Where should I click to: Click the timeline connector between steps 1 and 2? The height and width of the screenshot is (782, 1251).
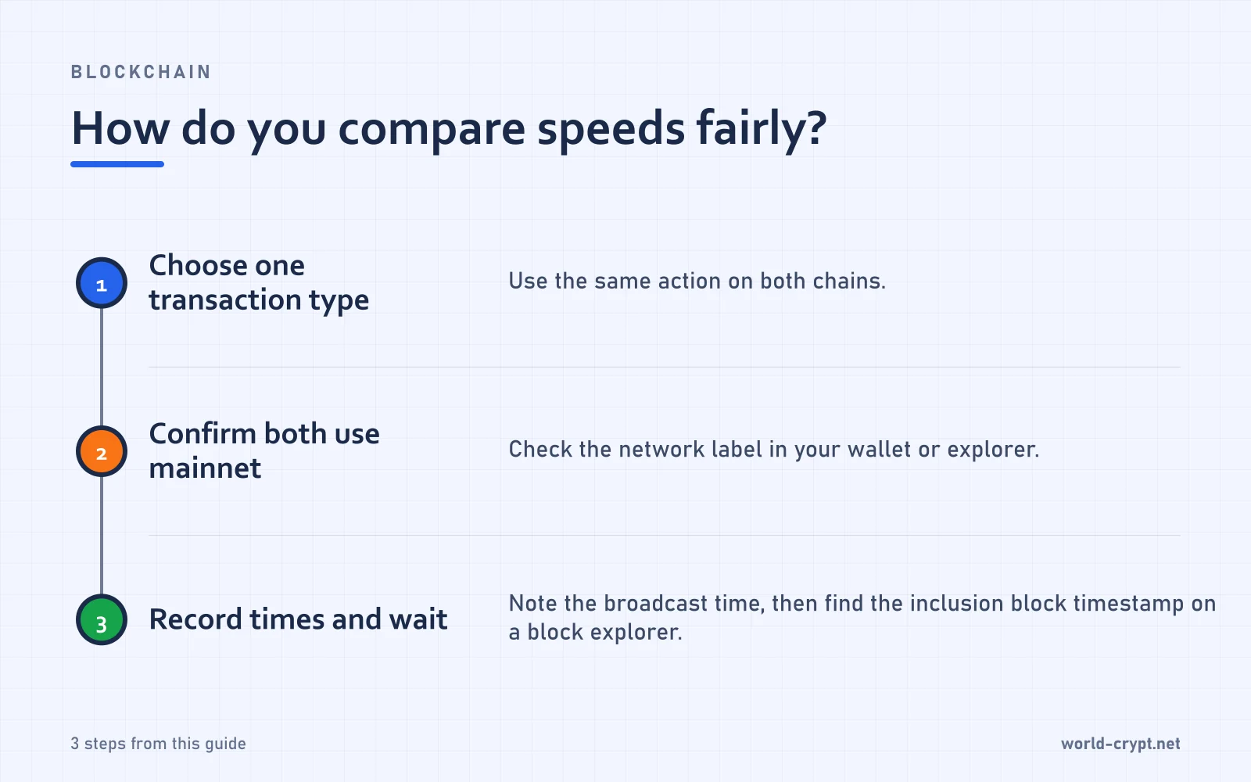[x=102, y=368]
